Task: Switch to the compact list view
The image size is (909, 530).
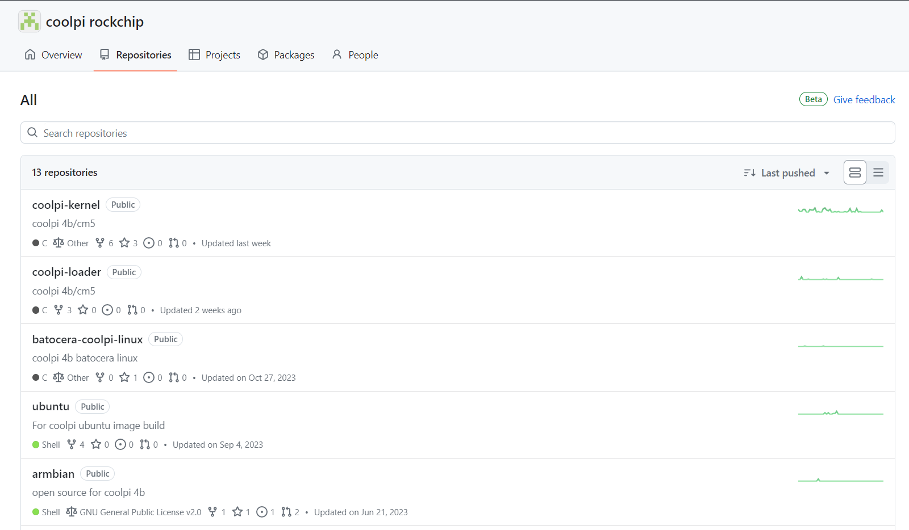Action: point(878,173)
